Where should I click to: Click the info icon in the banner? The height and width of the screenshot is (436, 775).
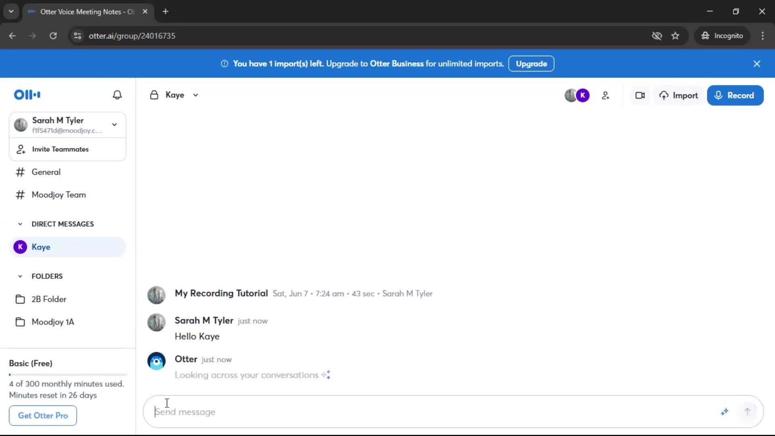pyautogui.click(x=224, y=64)
